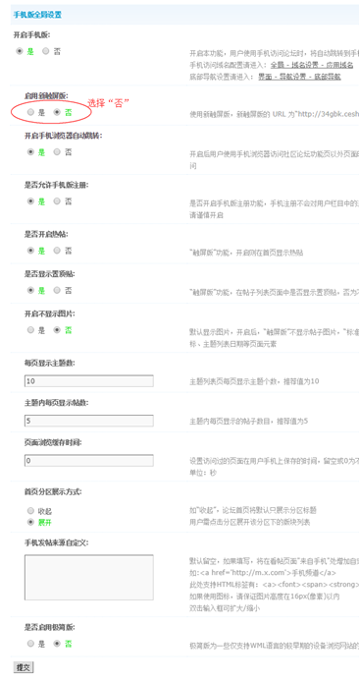
Task: Click the 提交 button
Action: [24, 667]
